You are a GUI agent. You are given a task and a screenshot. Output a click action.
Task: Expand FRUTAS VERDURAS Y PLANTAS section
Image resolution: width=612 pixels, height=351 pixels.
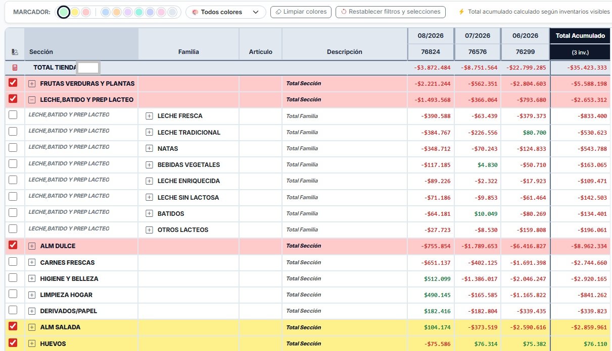click(x=32, y=84)
